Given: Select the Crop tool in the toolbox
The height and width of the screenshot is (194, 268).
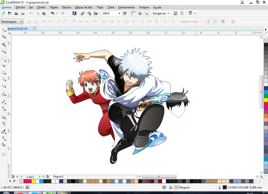Looking at the screenshot, I should [4, 44].
